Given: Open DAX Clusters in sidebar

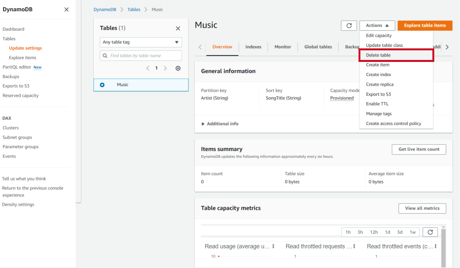Looking at the screenshot, I should [x=11, y=128].
